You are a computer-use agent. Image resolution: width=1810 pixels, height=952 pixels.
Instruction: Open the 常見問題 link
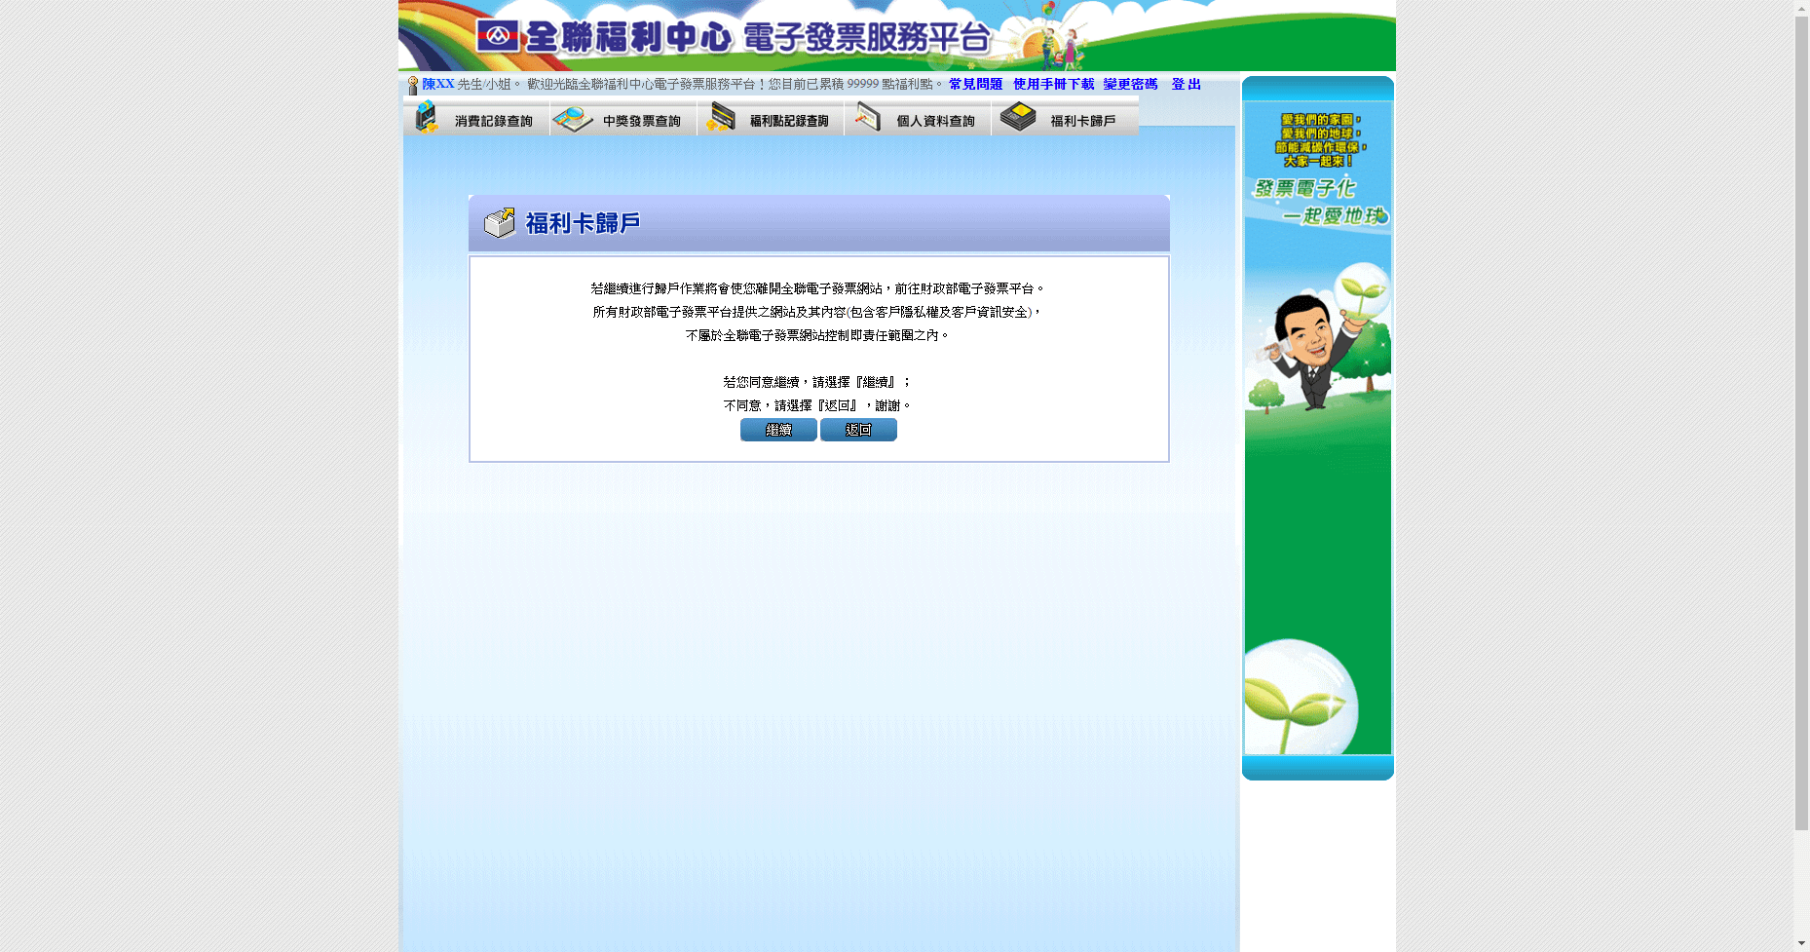(975, 85)
